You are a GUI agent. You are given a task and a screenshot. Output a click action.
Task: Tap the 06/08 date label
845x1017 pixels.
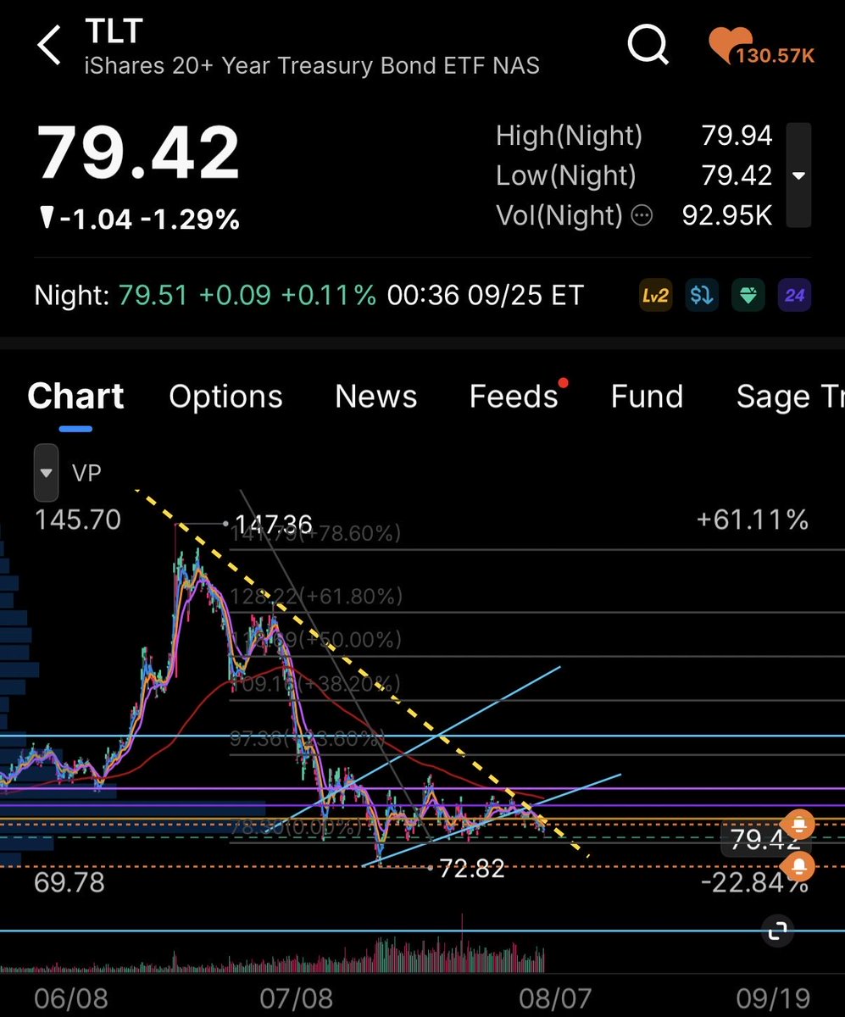coord(71,998)
